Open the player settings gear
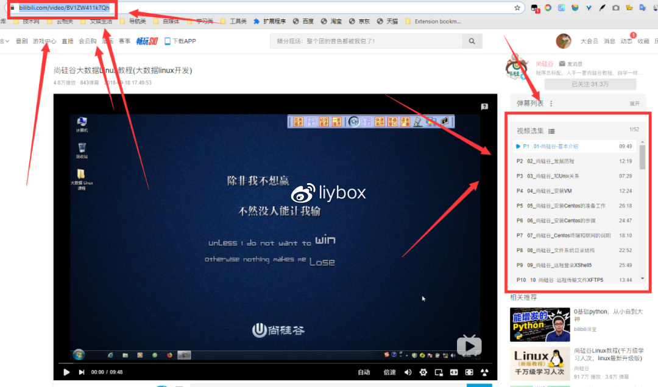The width and height of the screenshot is (658, 387). click(x=423, y=372)
